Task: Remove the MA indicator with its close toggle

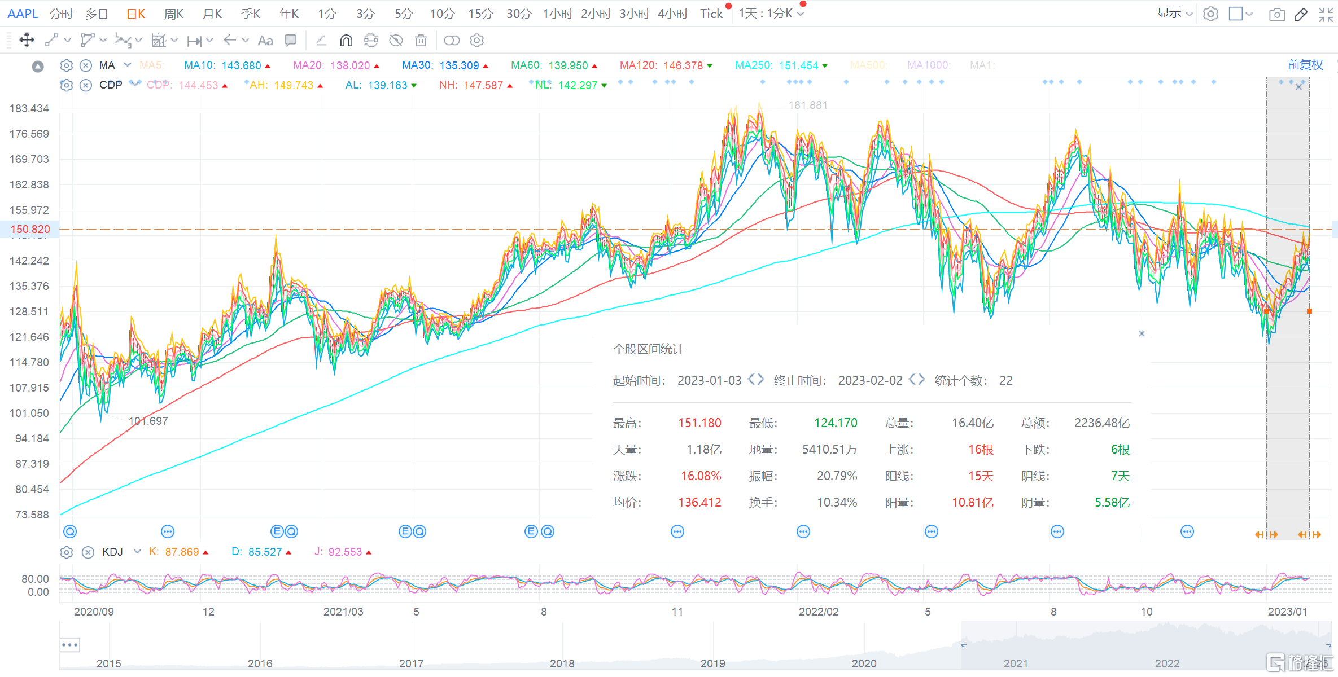Action: pos(86,65)
